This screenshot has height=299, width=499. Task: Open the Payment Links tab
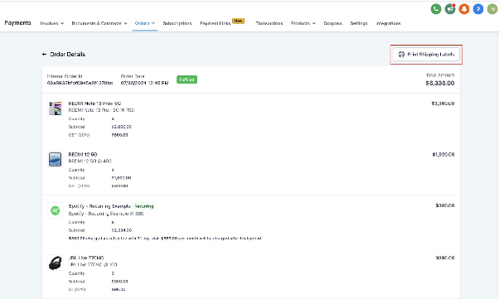(216, 23)
